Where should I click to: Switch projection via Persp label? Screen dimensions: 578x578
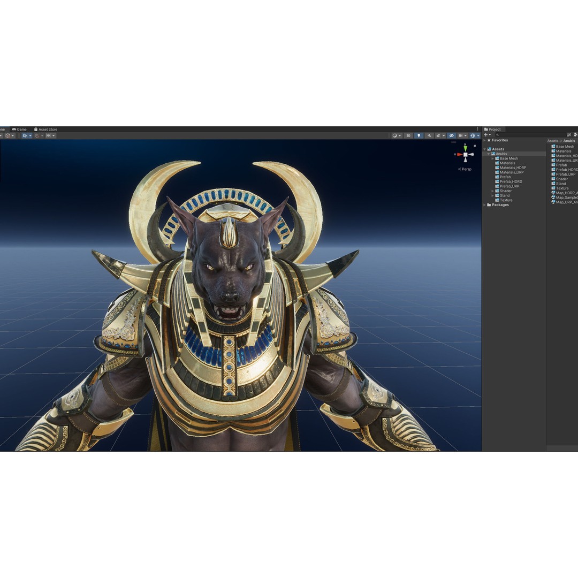466,169
